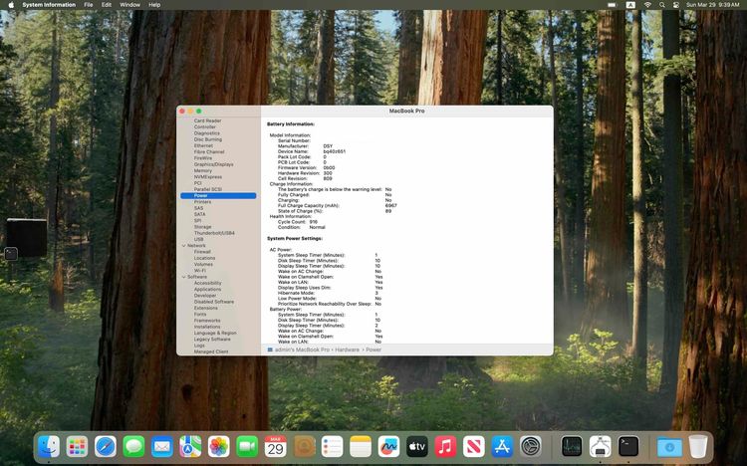This screenshot has height=466, width=747.
Task: Collapse the Network section in sidebar
Action: coord(184,245)
